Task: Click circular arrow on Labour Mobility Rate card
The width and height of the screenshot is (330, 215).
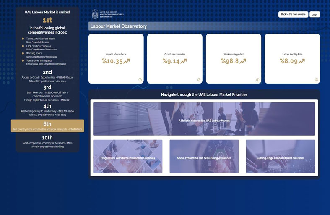Action: (316, 80)
